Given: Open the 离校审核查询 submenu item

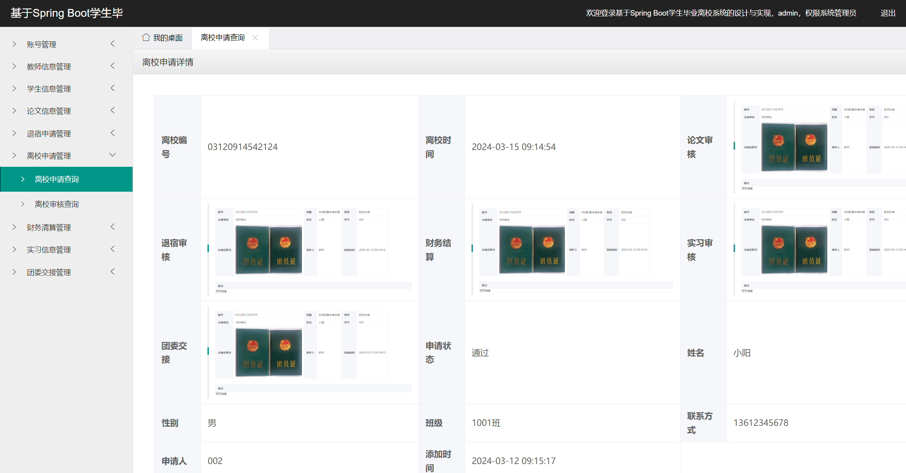Looking at the screenshot, I should pos(57,204).
